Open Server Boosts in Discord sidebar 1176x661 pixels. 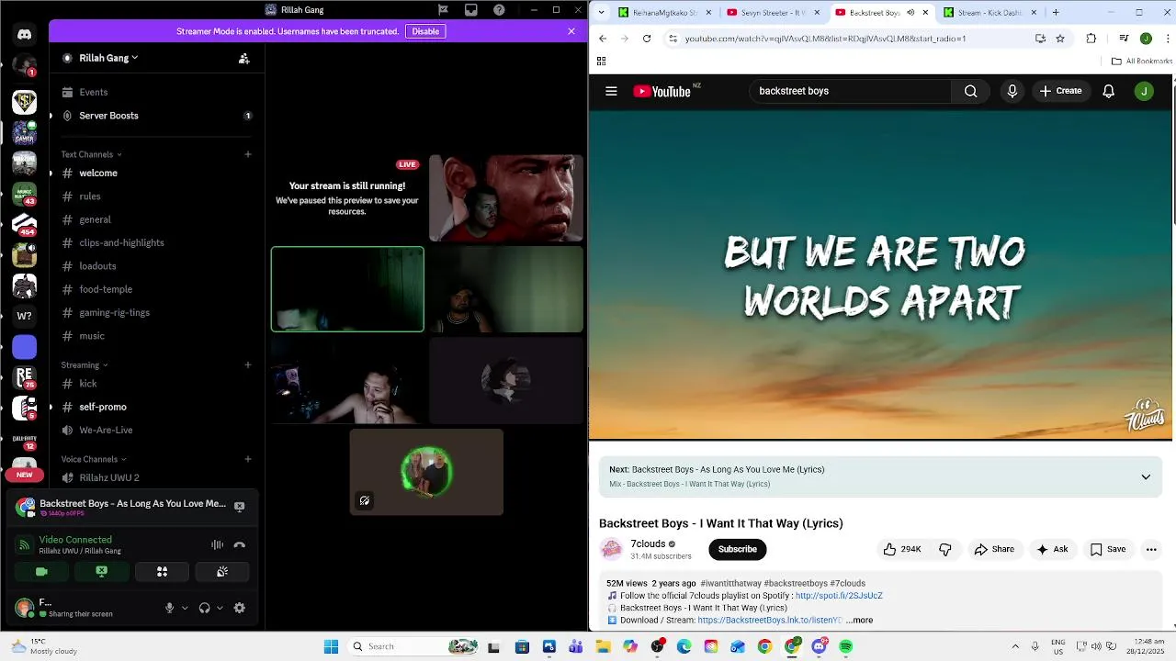[108, 116]
